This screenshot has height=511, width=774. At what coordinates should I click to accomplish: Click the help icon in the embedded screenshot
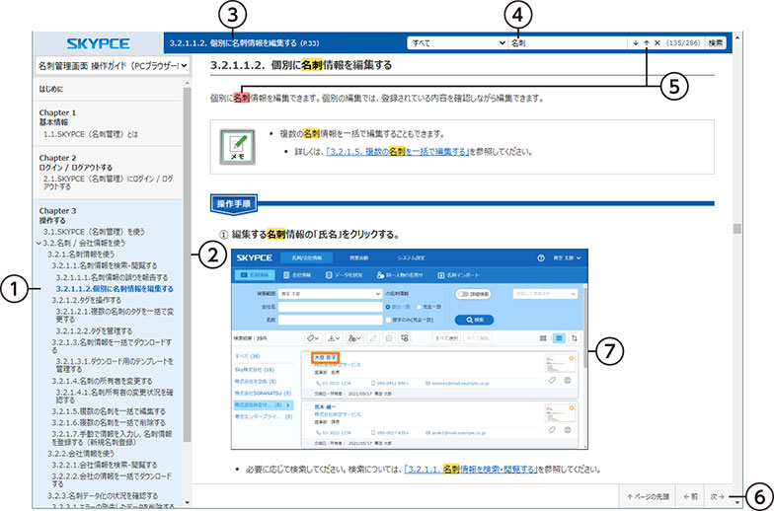(542, 257)
